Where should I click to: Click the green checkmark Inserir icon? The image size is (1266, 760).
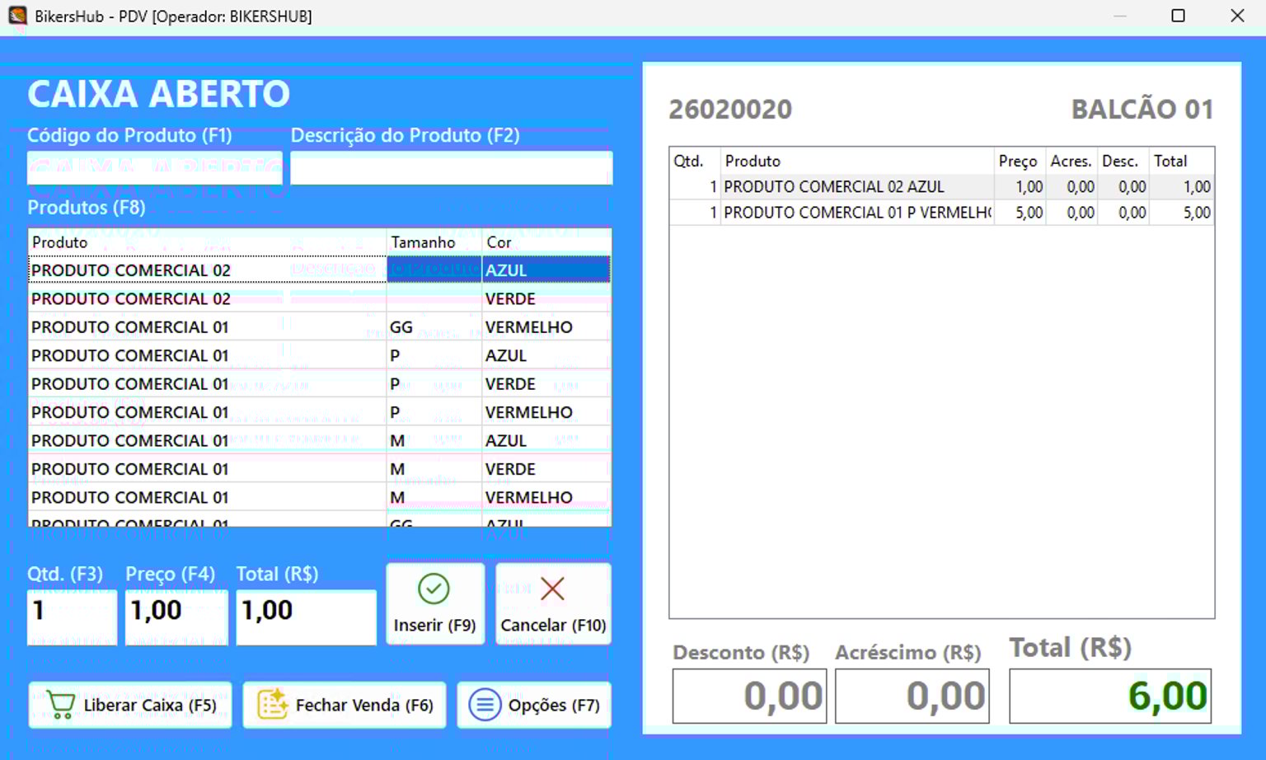pos(434,589)
